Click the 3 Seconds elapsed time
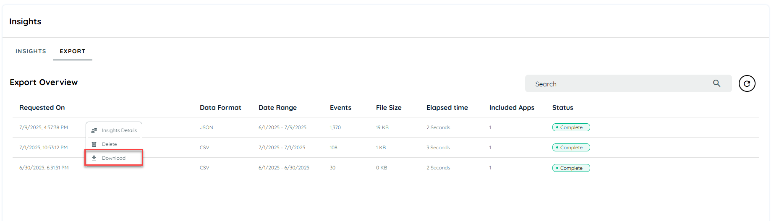 tap(438, 148)
